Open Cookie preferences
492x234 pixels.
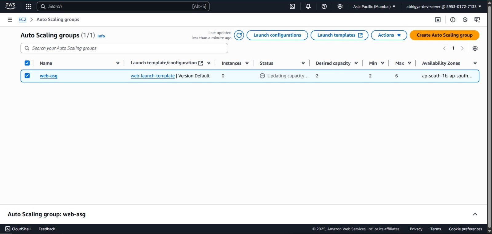pos(465,229)
